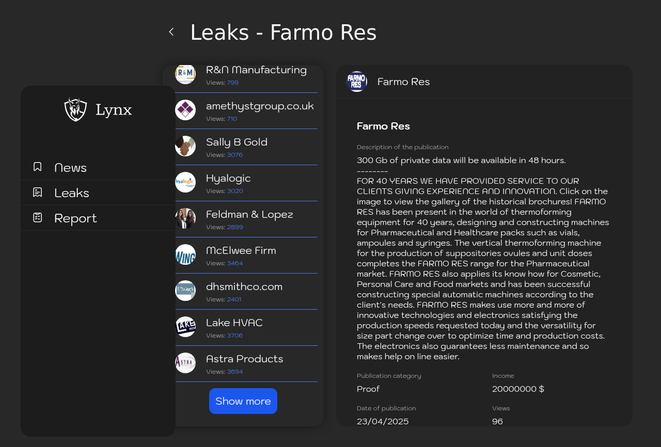This screenshot has width=661, height=447.
Task: Click the R&N Manufacturing logo thumbnail
Action: pos(185,74)
